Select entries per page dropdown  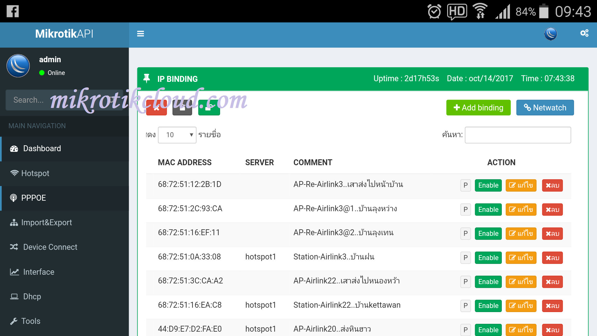point(176,135)
